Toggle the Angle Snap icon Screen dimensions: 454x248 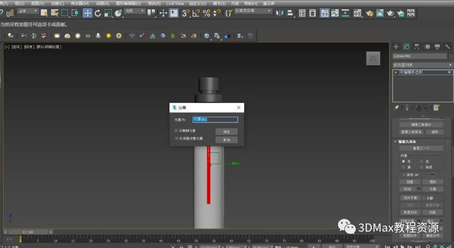(196, 13)
